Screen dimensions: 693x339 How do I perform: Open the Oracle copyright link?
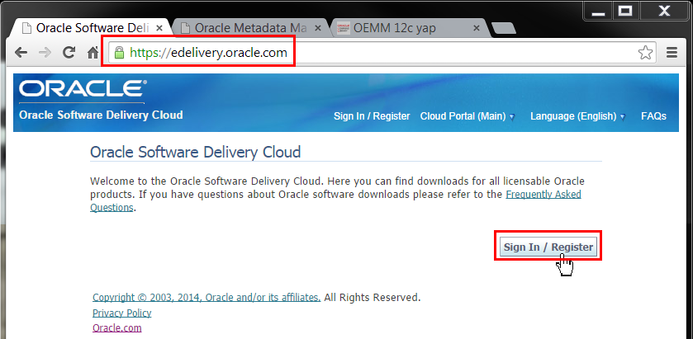click(x=206, y=298)
